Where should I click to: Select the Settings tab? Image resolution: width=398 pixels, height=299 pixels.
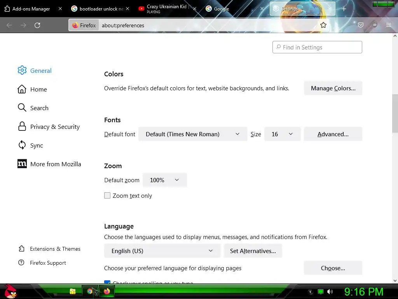(x=302, y=9)
